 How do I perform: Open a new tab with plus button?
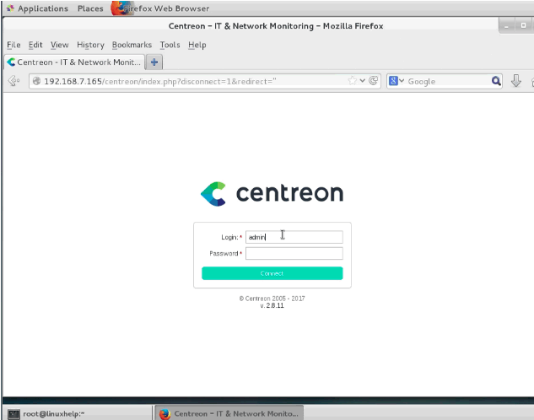154,62
